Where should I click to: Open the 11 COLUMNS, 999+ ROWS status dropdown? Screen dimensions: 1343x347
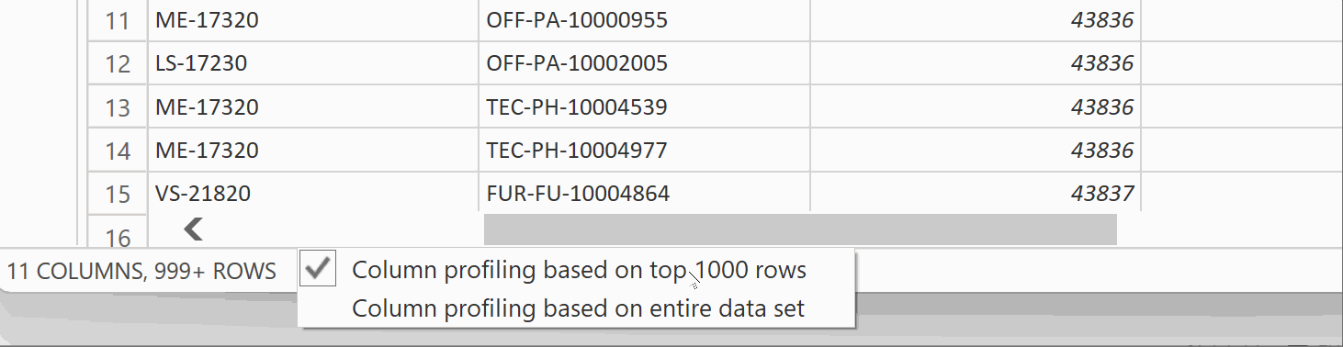[x=141, y=271]
